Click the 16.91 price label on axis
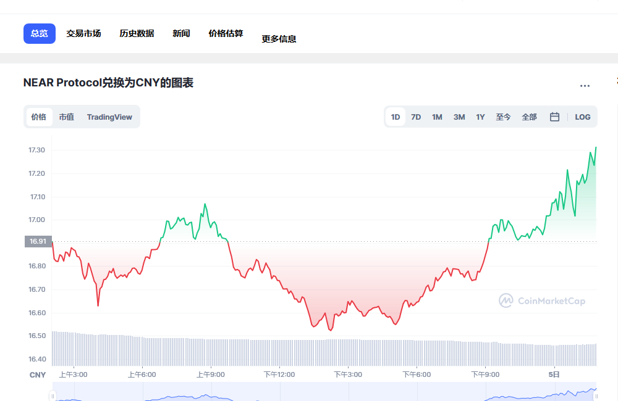 pyautogui.click(x=38, y=241)
